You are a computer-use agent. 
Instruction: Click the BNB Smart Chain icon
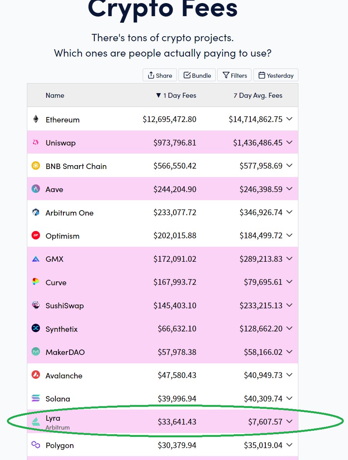tap(36, 166)
